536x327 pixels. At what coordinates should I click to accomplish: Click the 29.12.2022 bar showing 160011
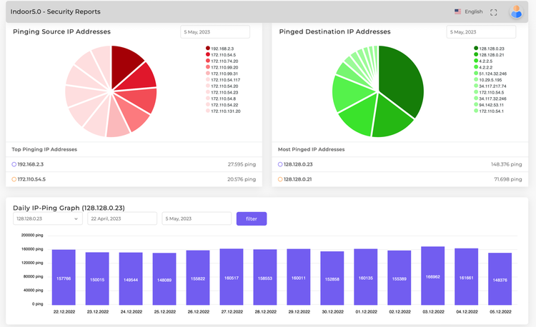tap(299, 277)
